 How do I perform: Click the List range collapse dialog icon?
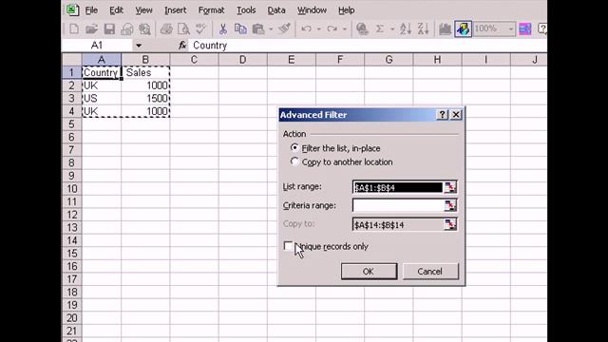pyautogui.click(x=450, y=187)
